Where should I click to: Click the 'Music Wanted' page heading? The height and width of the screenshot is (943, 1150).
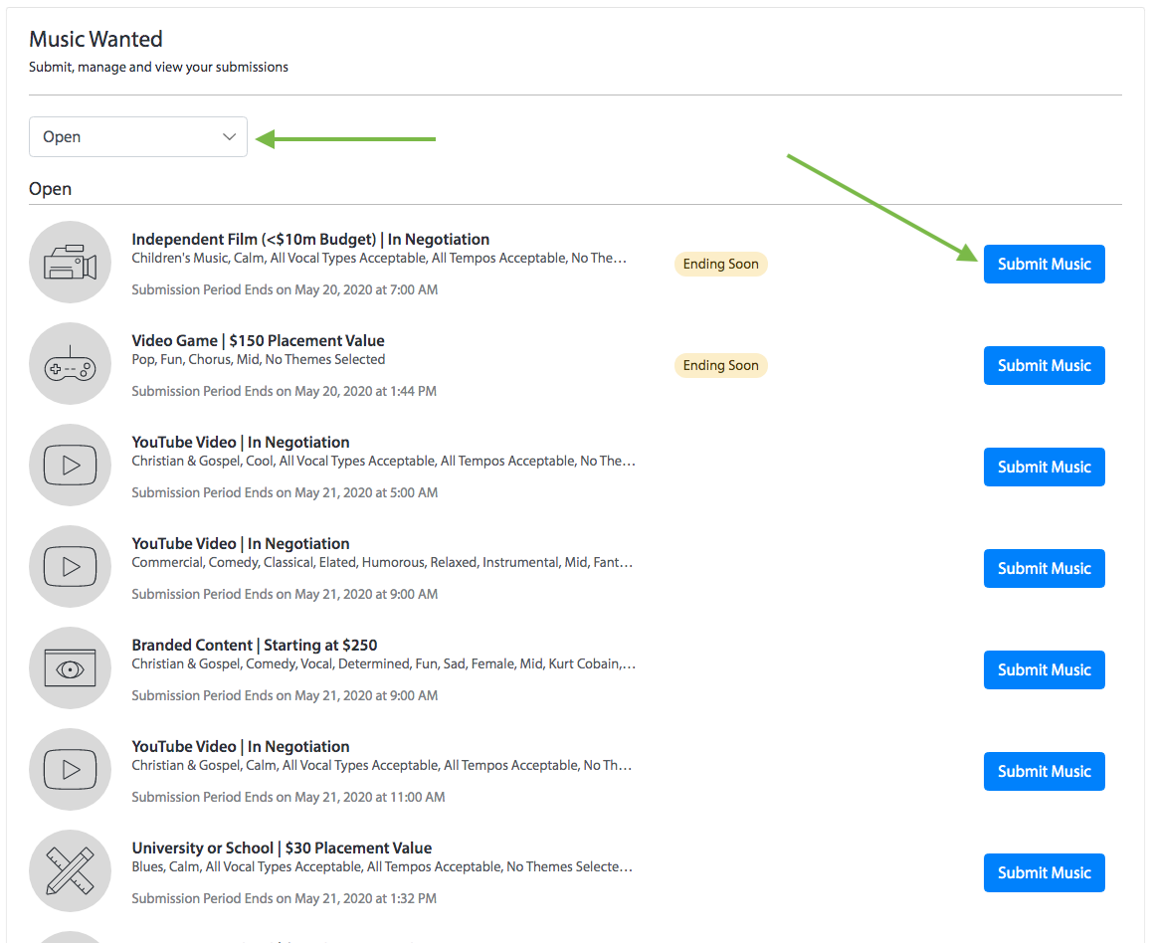[96, 39]
